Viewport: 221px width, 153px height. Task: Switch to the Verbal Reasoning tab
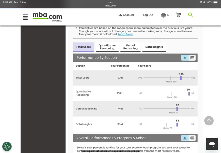[x=131, y=47]
